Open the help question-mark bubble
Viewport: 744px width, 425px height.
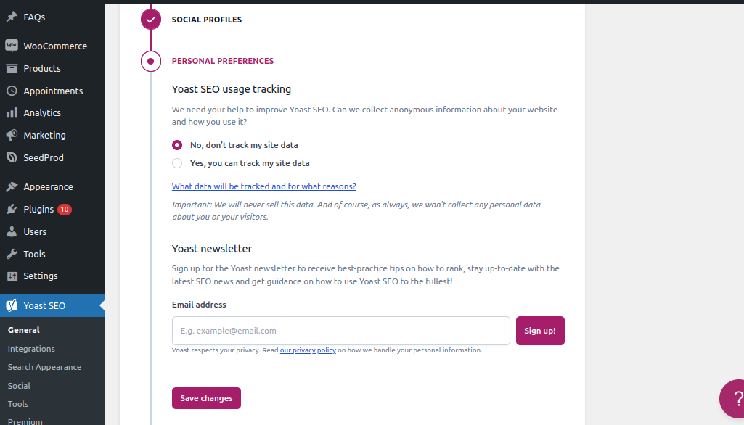[x=733, y=399]
